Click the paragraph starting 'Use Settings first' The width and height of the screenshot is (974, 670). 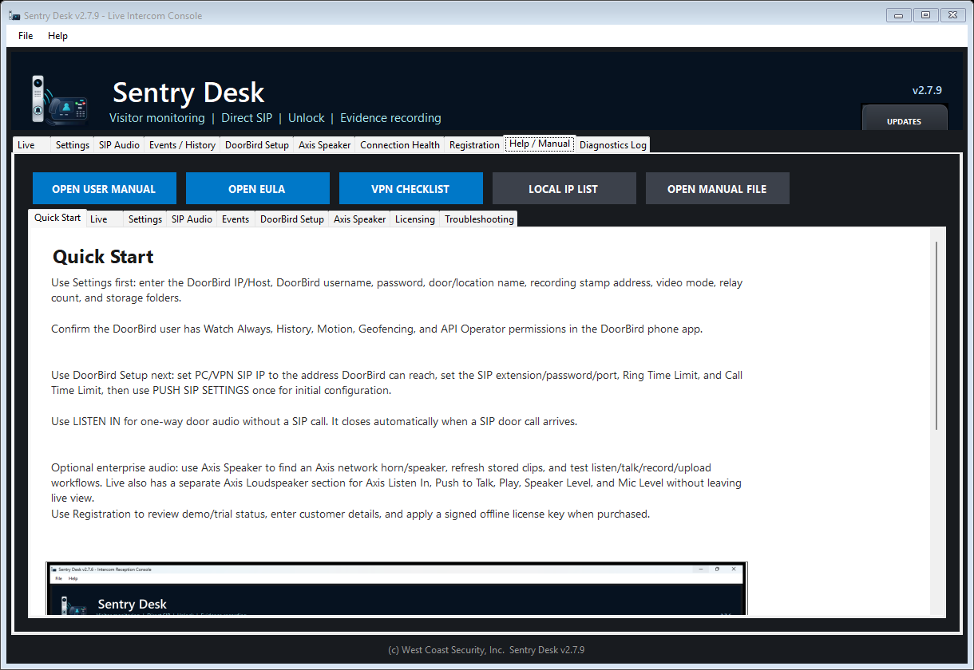(398, 290)
